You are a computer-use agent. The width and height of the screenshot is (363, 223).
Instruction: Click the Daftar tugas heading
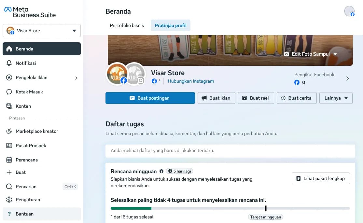[125, 124]
